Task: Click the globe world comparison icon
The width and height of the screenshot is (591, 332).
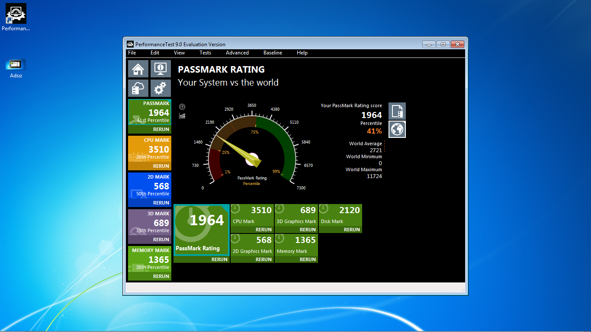Action: coord(397,129)
